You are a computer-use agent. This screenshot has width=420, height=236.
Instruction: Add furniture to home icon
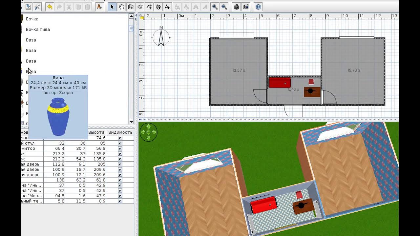(x=100, y=7)
